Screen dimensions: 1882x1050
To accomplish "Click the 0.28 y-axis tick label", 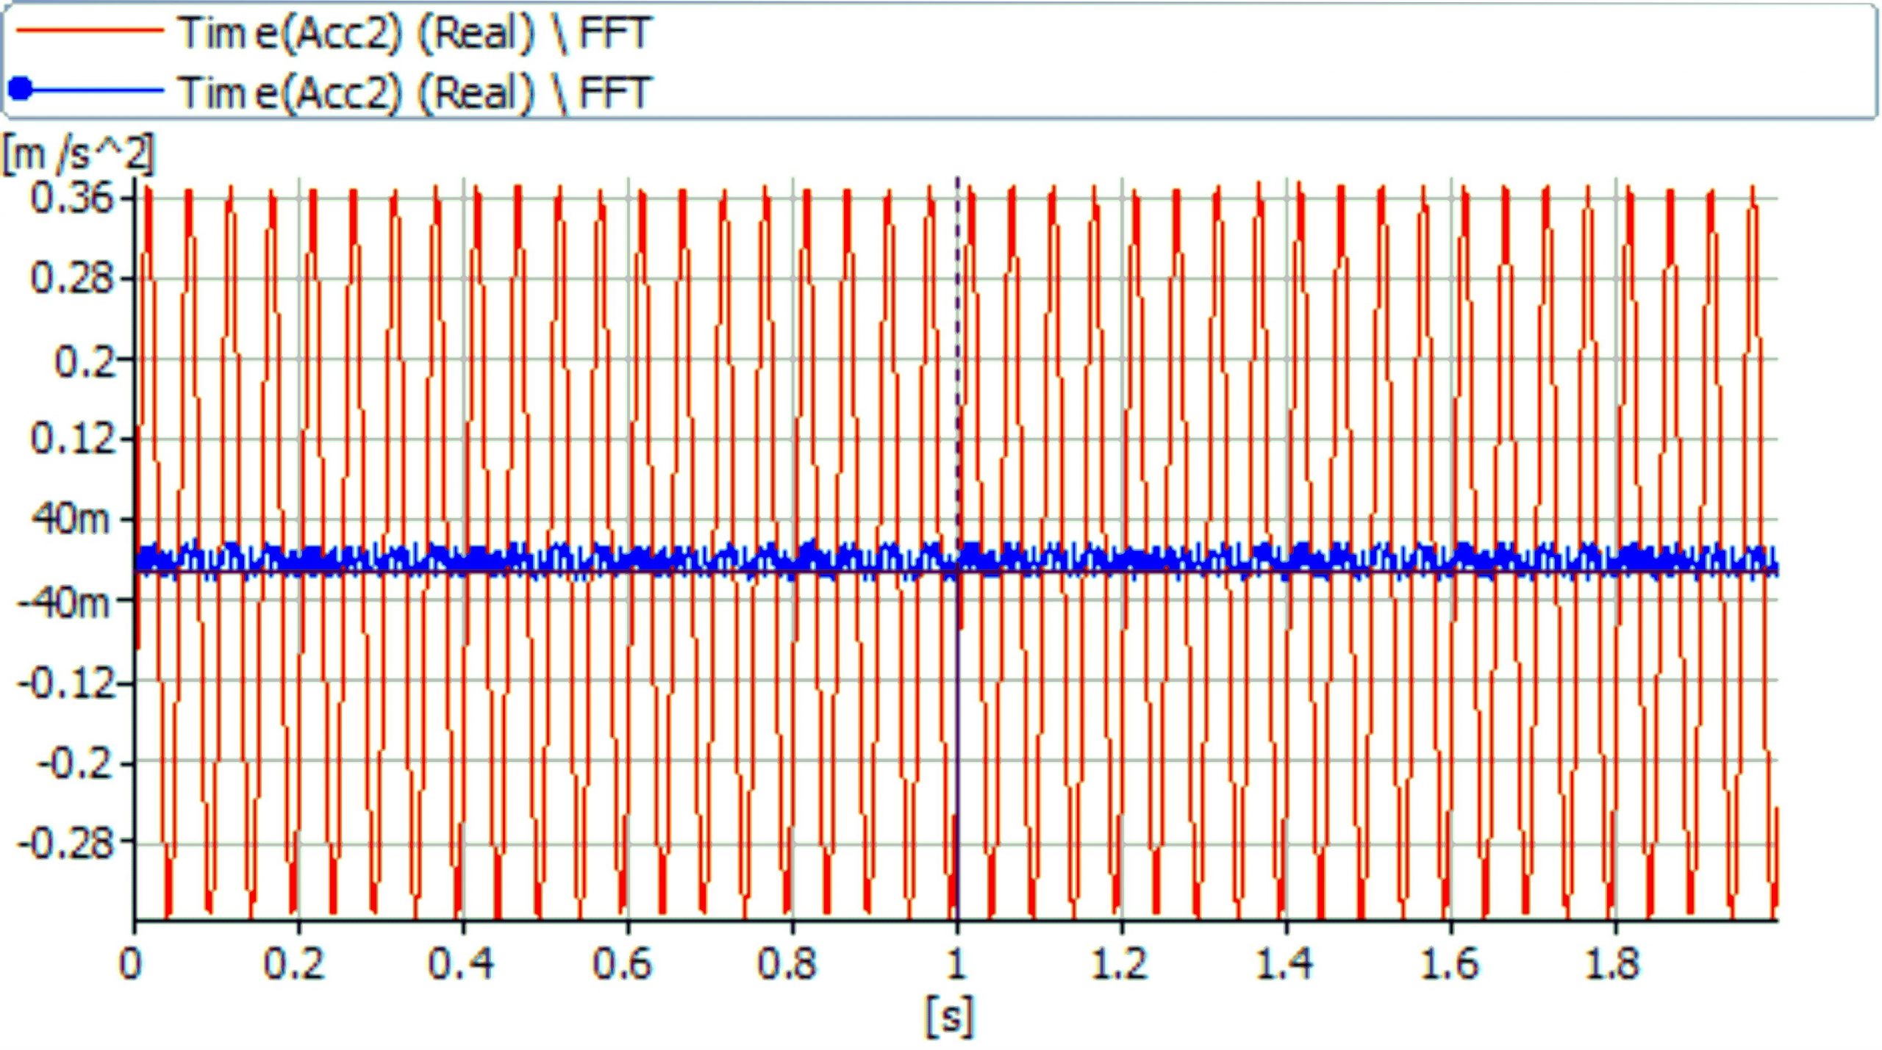I will (72, 278).
